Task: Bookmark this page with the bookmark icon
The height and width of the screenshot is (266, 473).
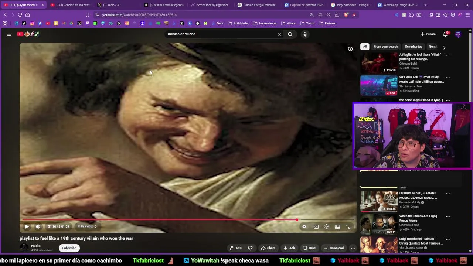Action: tap(87, 15)
